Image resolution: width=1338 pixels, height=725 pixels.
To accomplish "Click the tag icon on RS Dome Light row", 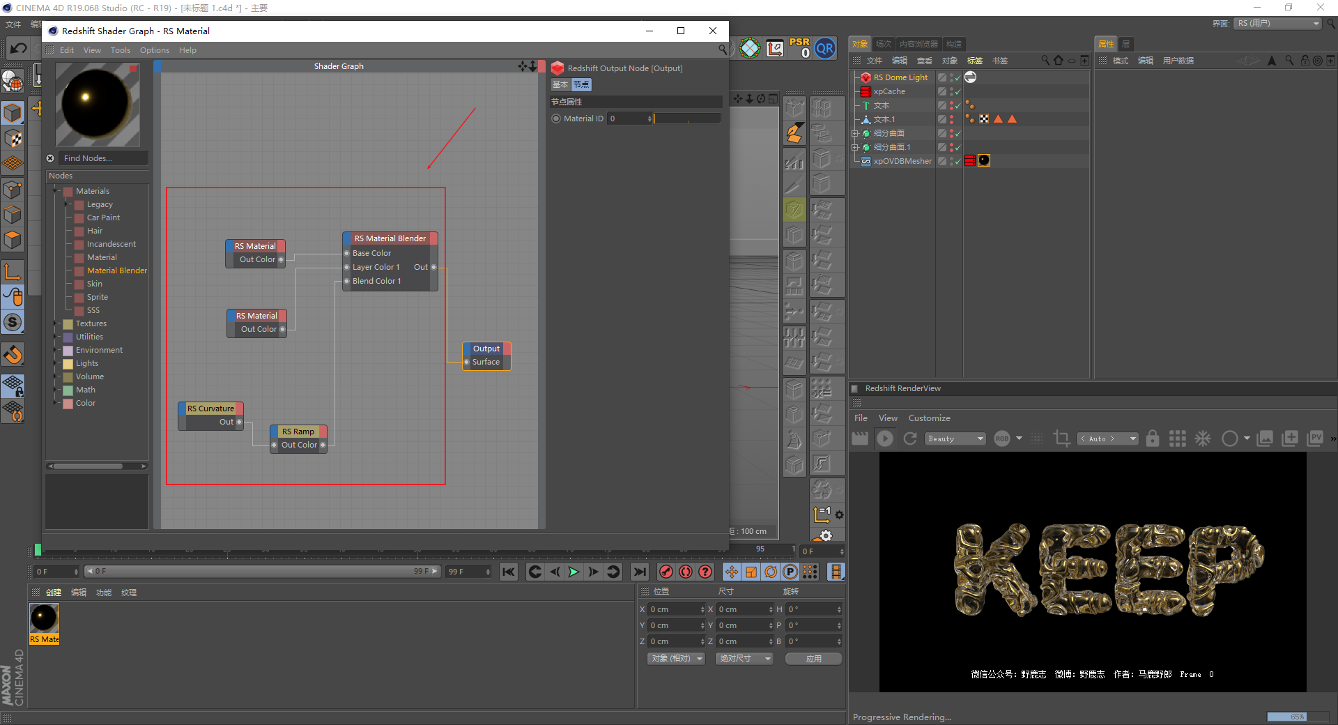I will 970,77.
